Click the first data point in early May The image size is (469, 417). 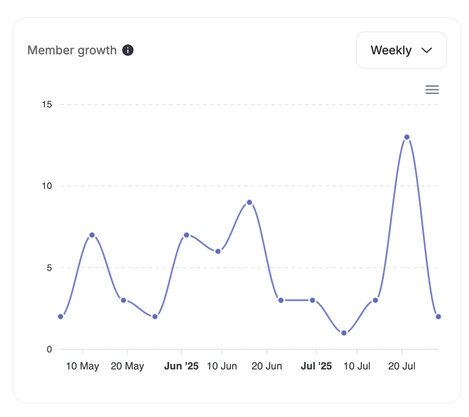tap(60, 316)
